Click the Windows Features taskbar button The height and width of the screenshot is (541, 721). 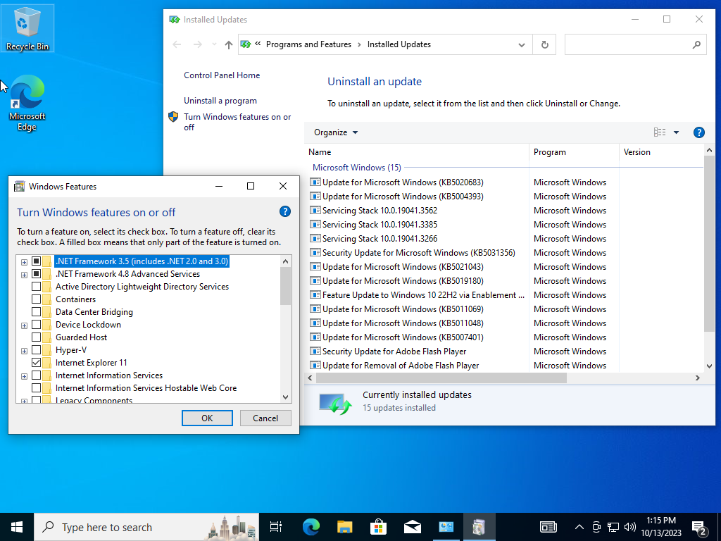pyautogui.click(x=479, y=527)
